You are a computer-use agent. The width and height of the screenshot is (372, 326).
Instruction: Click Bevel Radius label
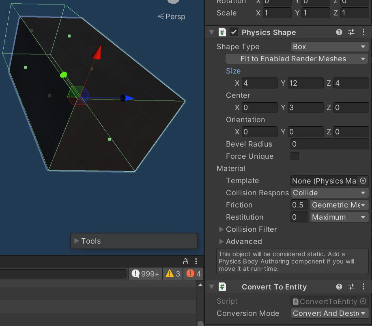pos(249,144)
